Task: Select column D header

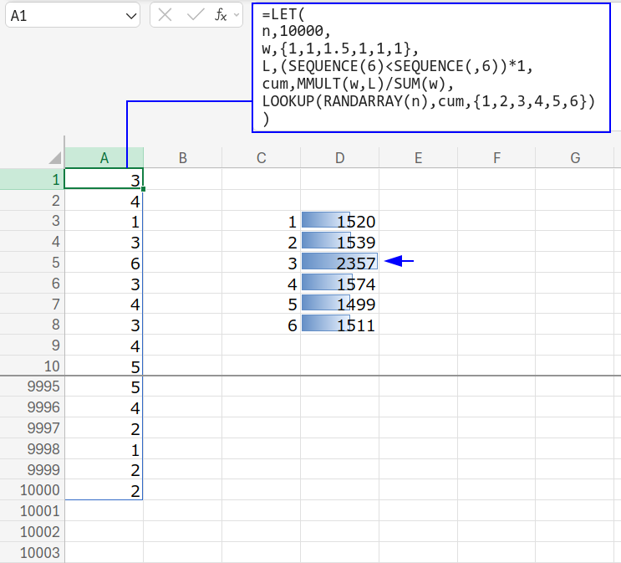Action: coord(339,158)
